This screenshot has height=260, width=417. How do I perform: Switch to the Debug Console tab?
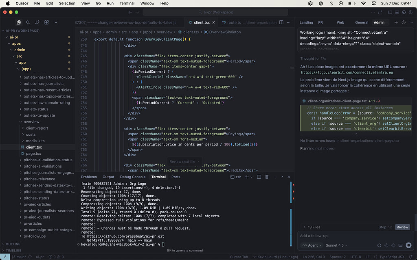(132, 177)
